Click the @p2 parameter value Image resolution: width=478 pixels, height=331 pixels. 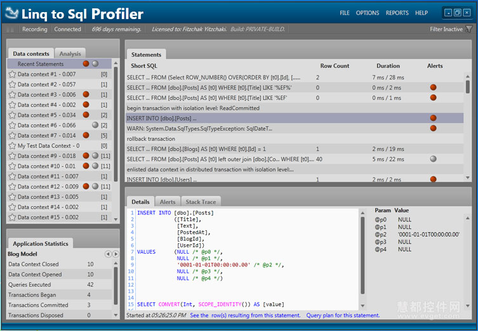[x=428, y=235]
